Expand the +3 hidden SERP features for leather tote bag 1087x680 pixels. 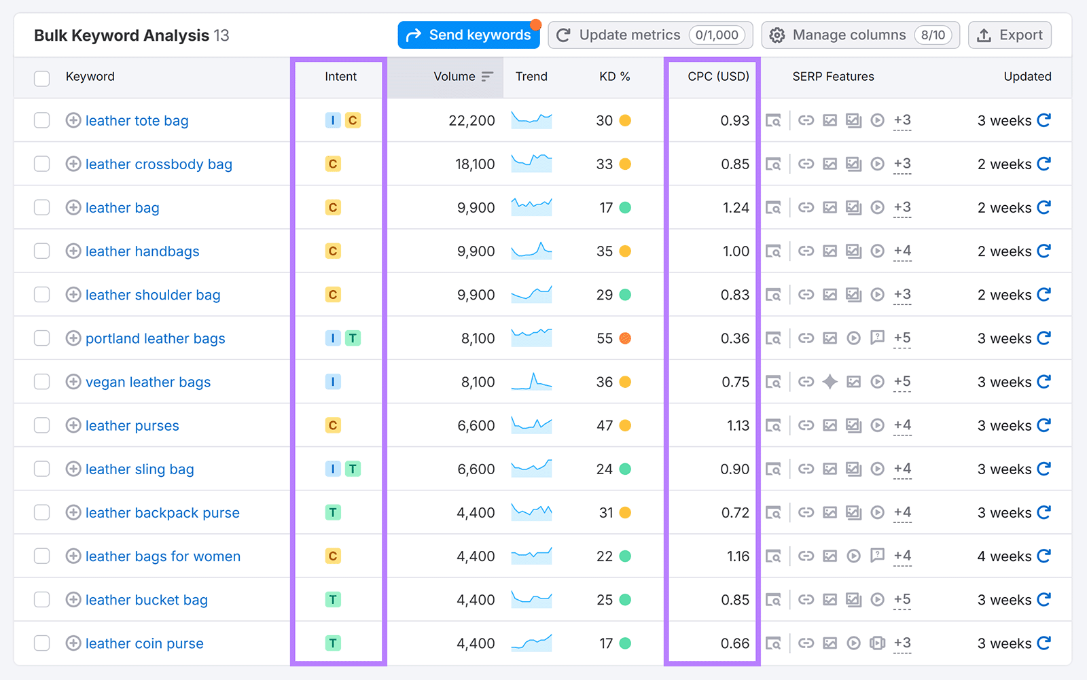[902, 120]
